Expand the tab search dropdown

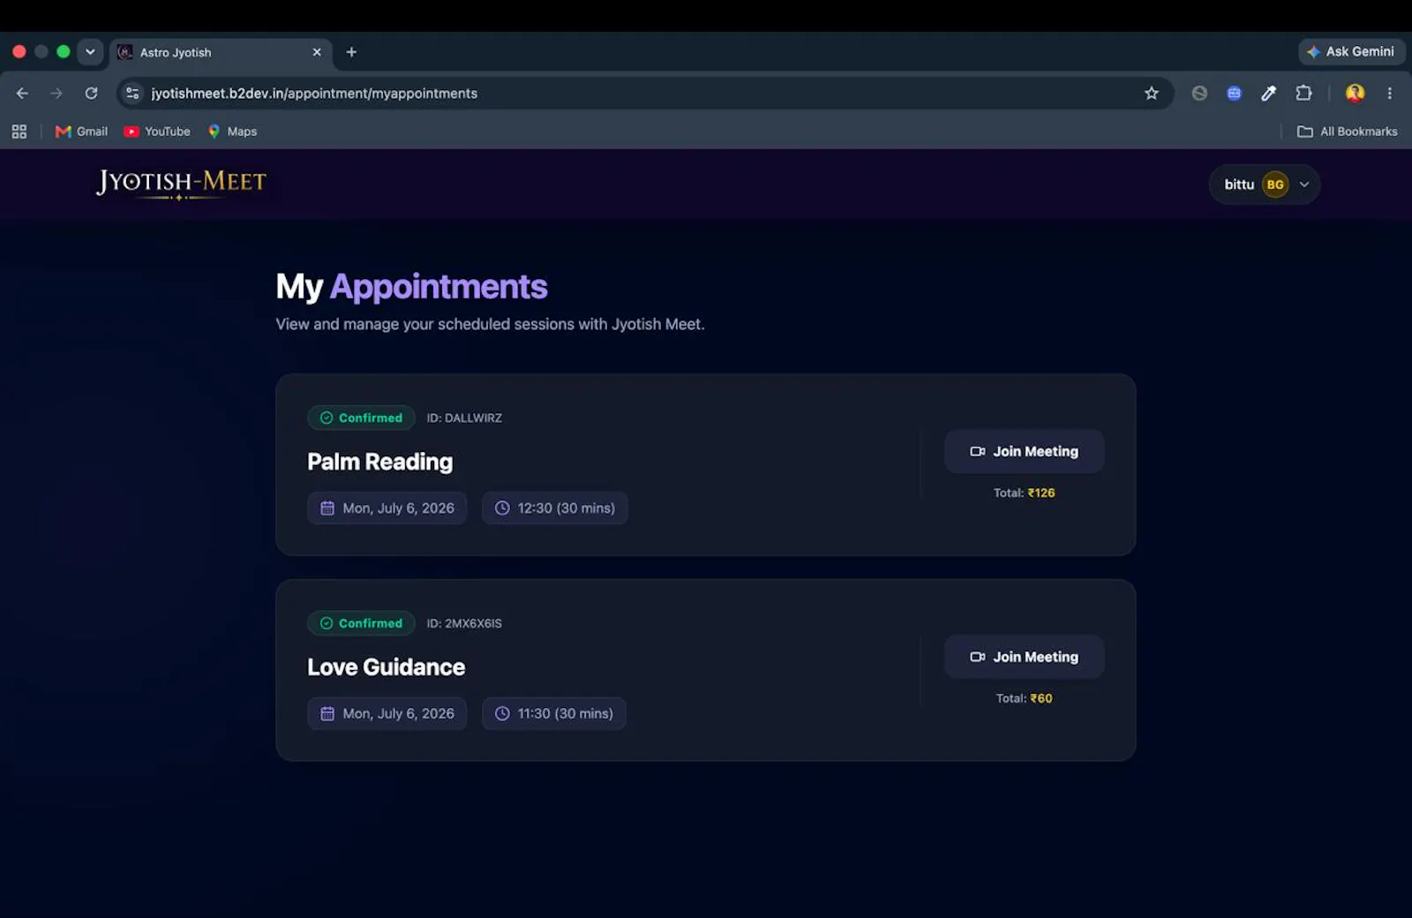click(90, 52)
